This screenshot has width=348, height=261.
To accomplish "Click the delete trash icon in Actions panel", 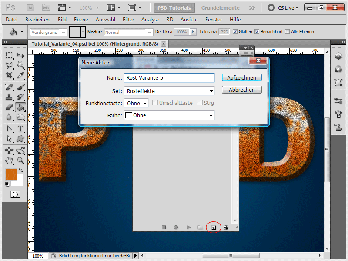I will pyautogui.click(x=226, y=227).
